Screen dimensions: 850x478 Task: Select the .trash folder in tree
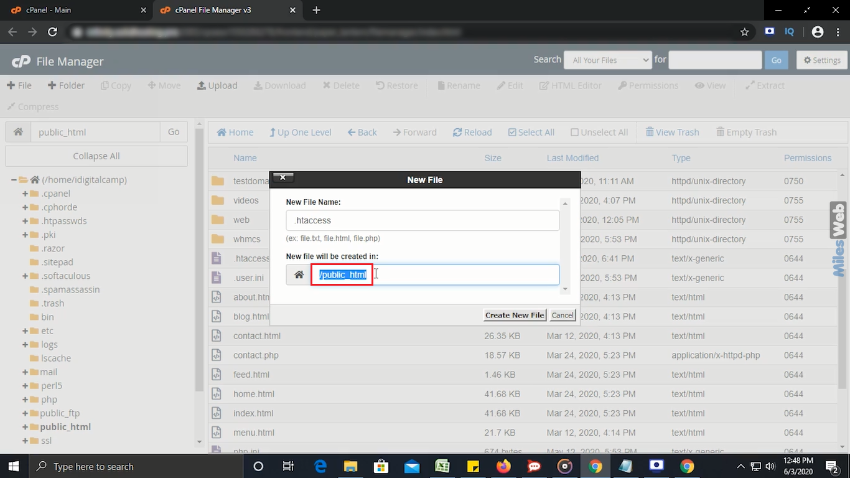click(52, 303)
